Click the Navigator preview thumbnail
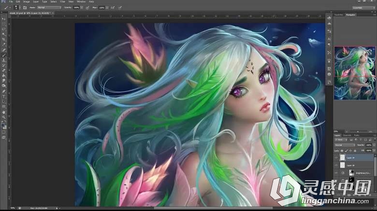The image size is (377, 211). (355, 73)
